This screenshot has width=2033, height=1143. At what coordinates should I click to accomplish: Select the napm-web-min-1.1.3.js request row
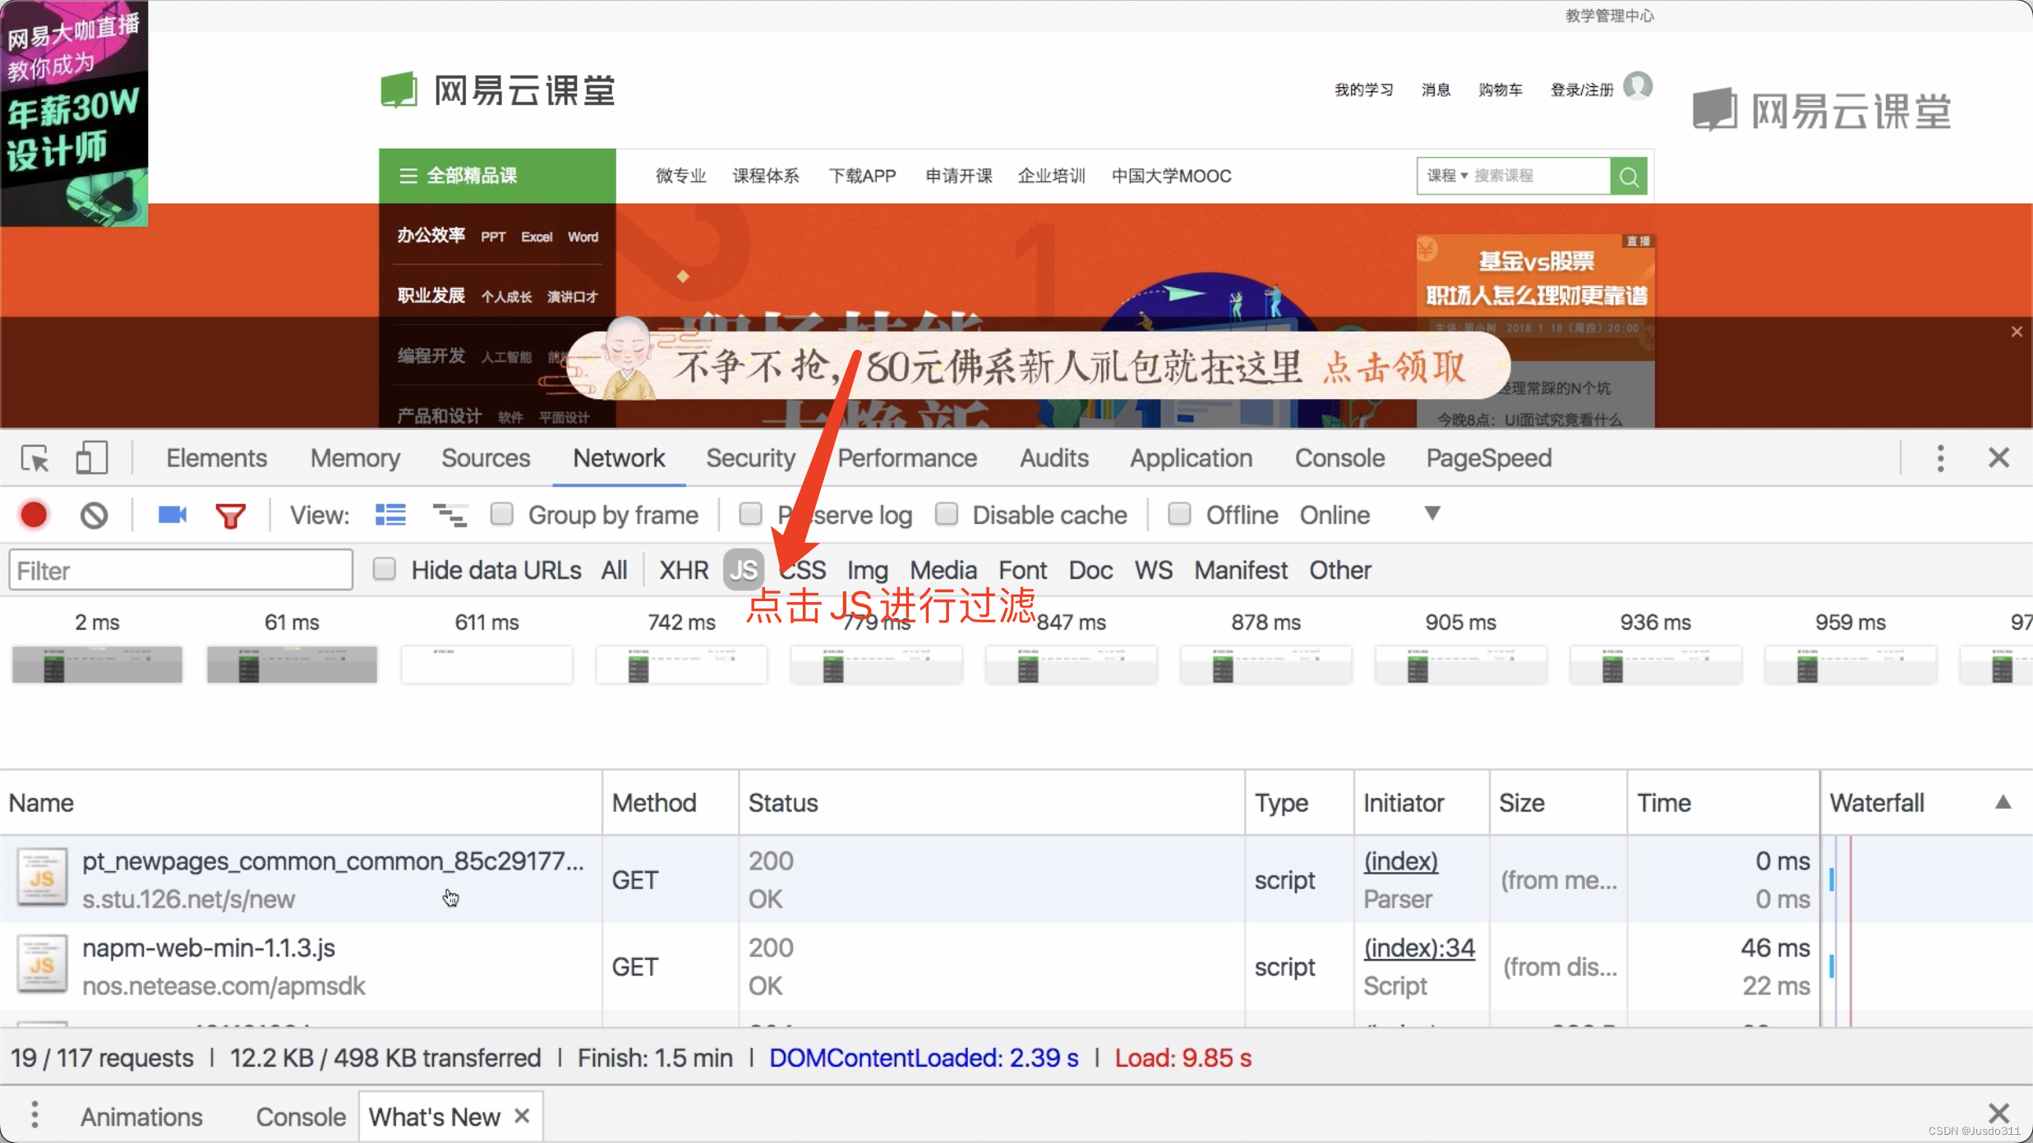pyautogui.click(x=1016, y=966)
